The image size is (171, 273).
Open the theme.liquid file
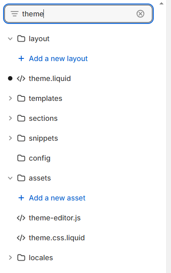[50, 78]
